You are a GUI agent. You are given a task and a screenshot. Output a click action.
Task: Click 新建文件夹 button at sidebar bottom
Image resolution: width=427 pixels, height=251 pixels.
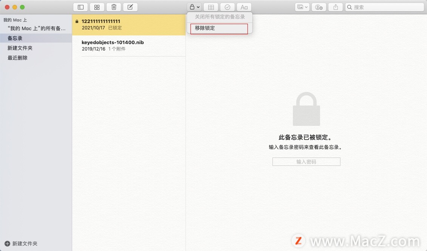[21, 244]
